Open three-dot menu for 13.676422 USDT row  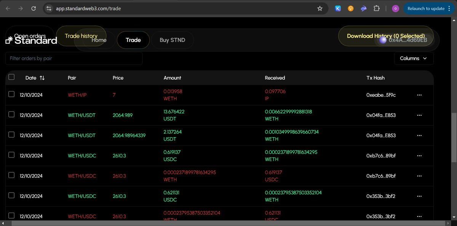point(419,115)
